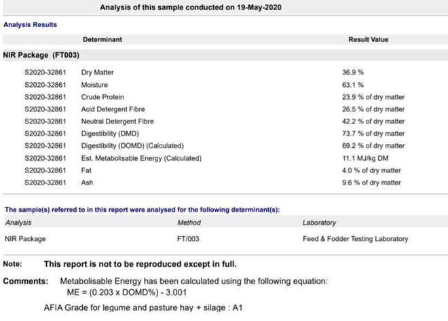
Task: Click the analysis date title at the top
Action: tap(191, 7)
